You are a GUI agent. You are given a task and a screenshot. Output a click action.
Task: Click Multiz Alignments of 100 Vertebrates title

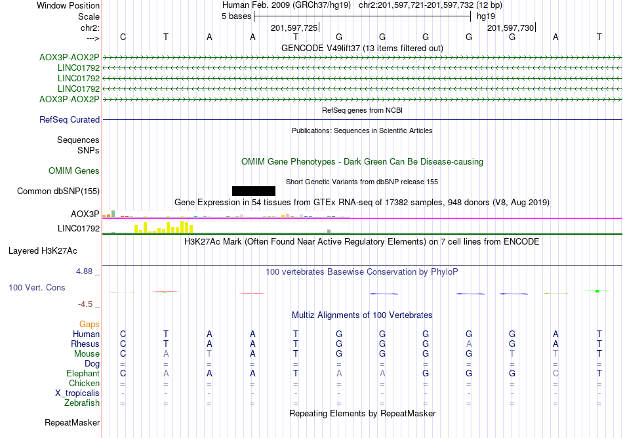click(x=362, y=315)
